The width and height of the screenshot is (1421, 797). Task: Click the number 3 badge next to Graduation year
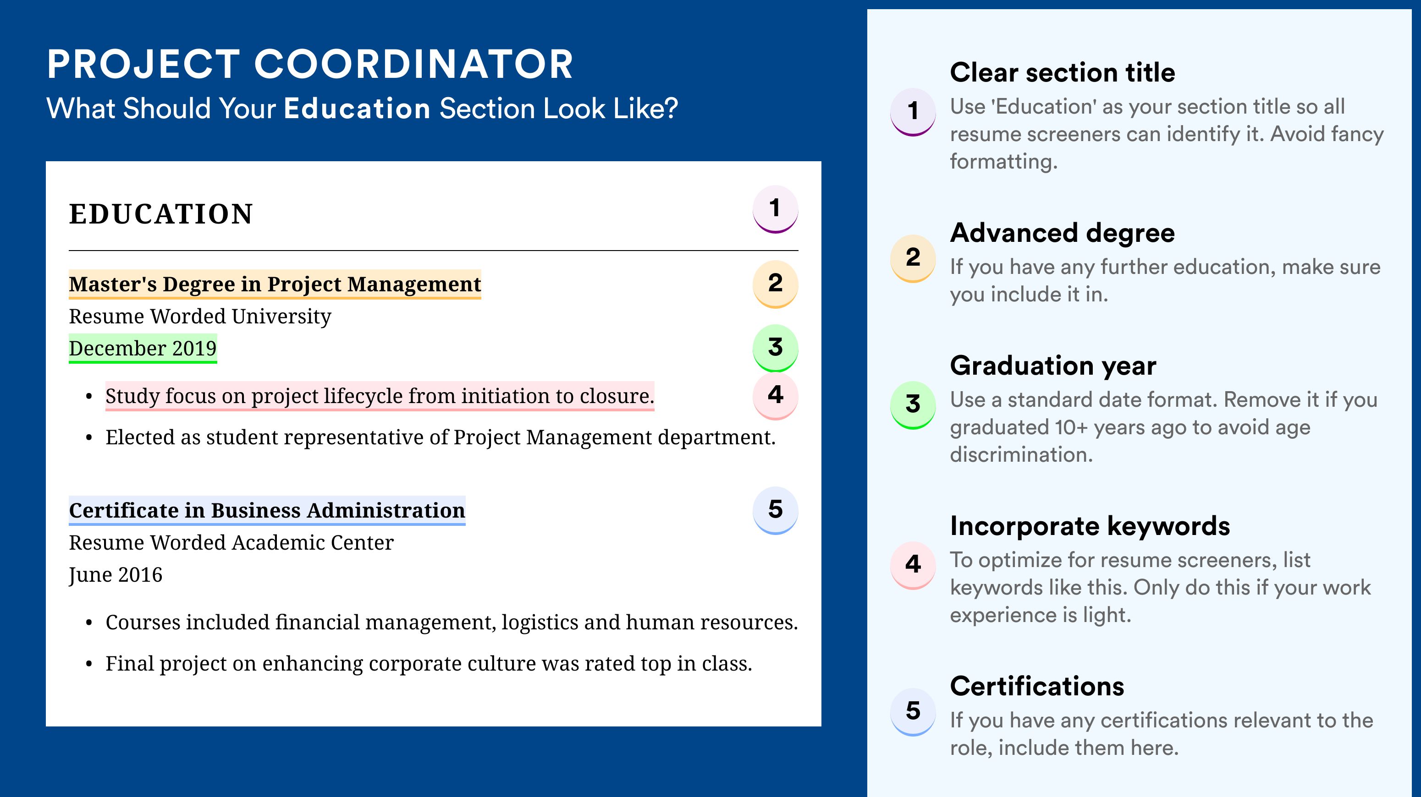913,405
